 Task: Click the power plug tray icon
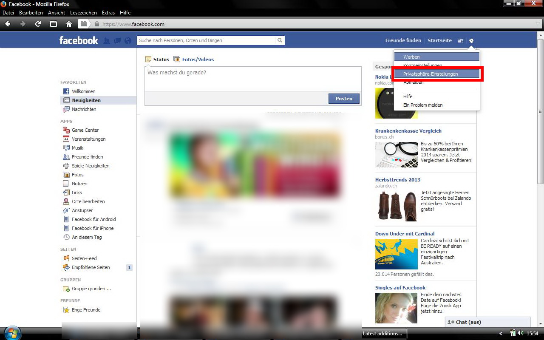(x=513, y=333)
